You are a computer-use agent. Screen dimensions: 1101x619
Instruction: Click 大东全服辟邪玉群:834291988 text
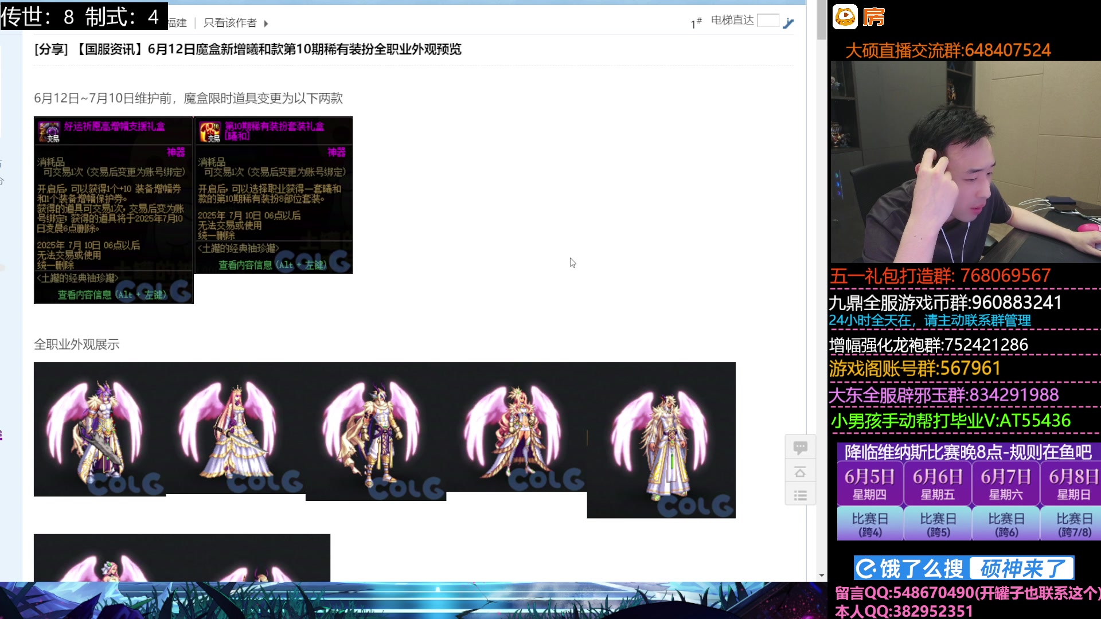[x=944, y=395]
